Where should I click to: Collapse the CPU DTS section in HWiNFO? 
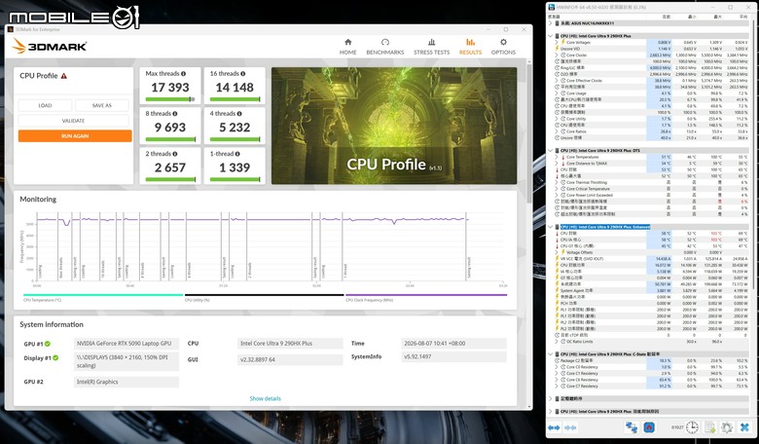pyautogui.click(x=551, y=151)
